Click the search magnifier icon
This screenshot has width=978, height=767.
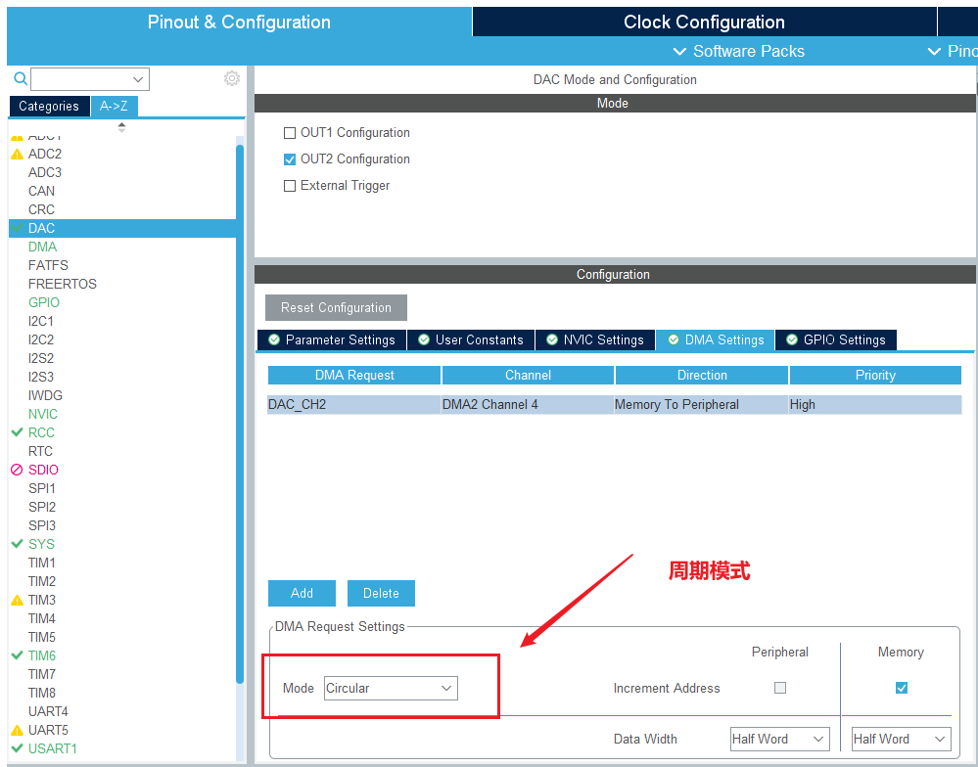pyautogui.click(x=21, y=78)
